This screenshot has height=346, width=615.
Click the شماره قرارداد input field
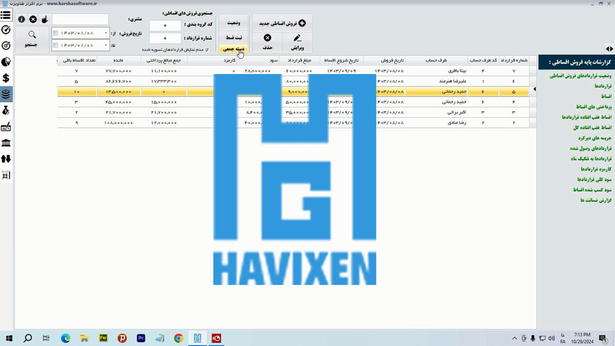pyautogui.click(x=165, y=38)
